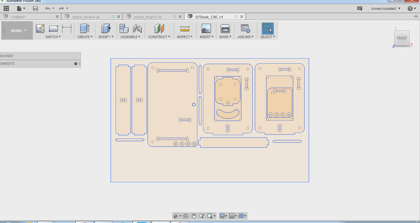Expand the SKETCH menu

click(x=53, y=37)
